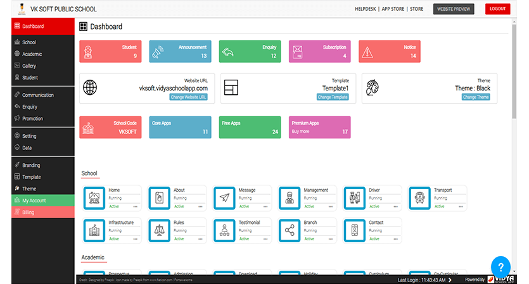Image resolution: width=529 pixels, height=284 pixels.
Task: Open the Subscription envelope tile
Action: [x=319, y=51]
